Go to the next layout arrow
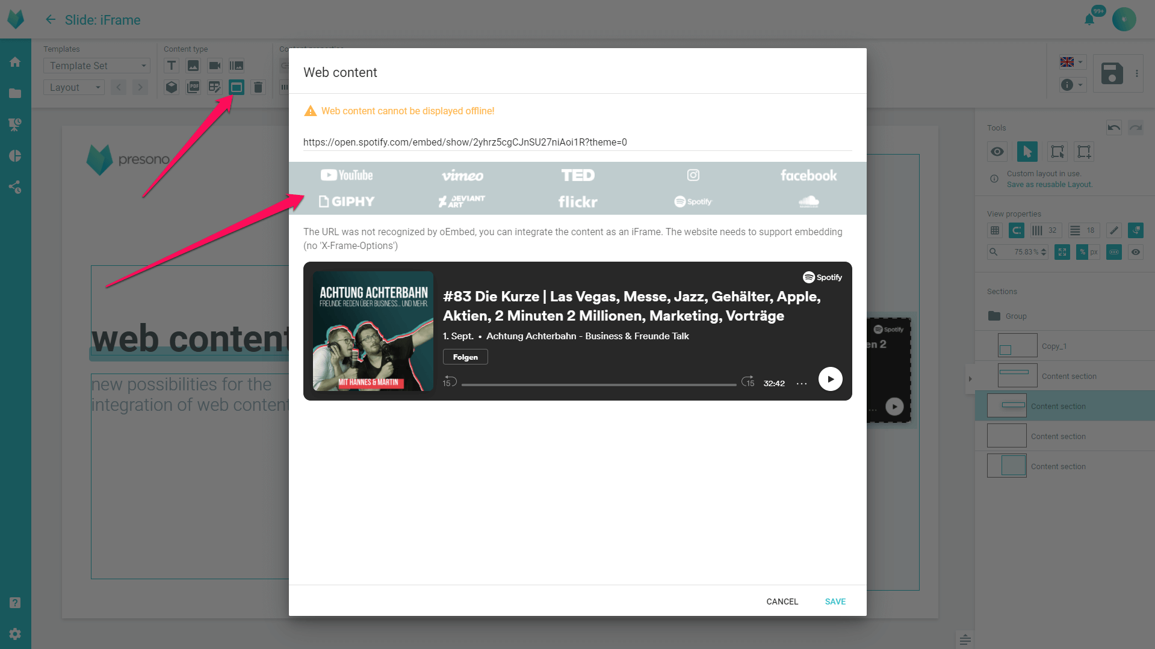 (x=140, y=87)
